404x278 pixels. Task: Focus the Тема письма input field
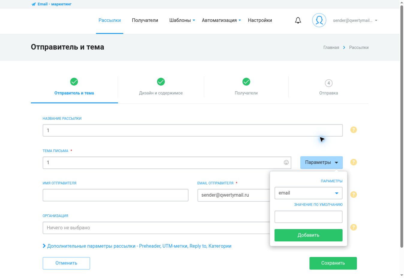(167, 162)
